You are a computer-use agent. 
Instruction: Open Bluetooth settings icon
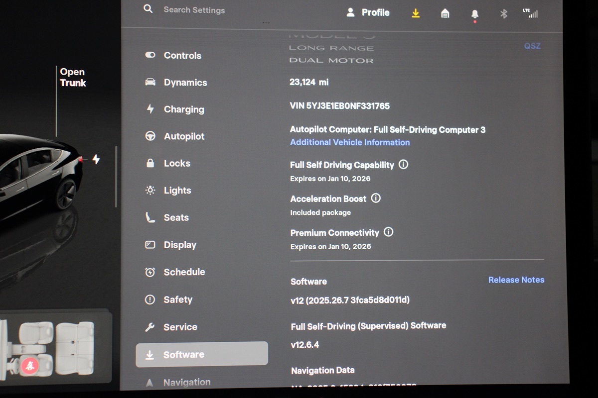pyautogui.click(x=504, y=14)
